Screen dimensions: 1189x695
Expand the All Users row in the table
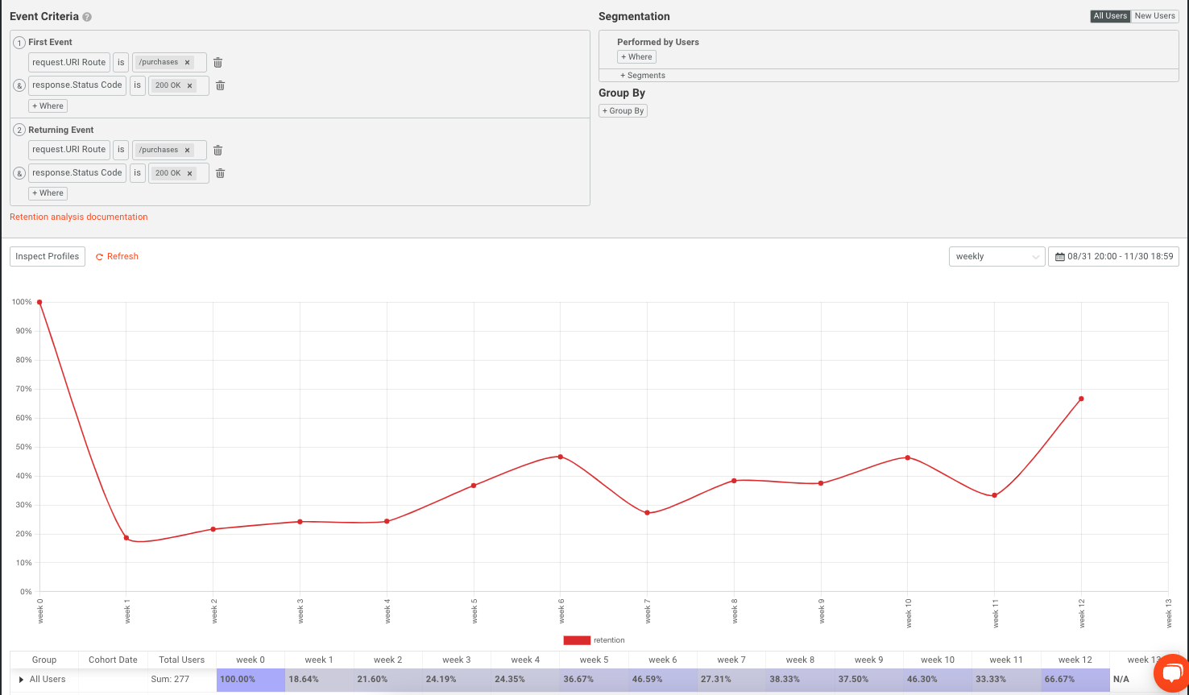click(x=19, y=678)
